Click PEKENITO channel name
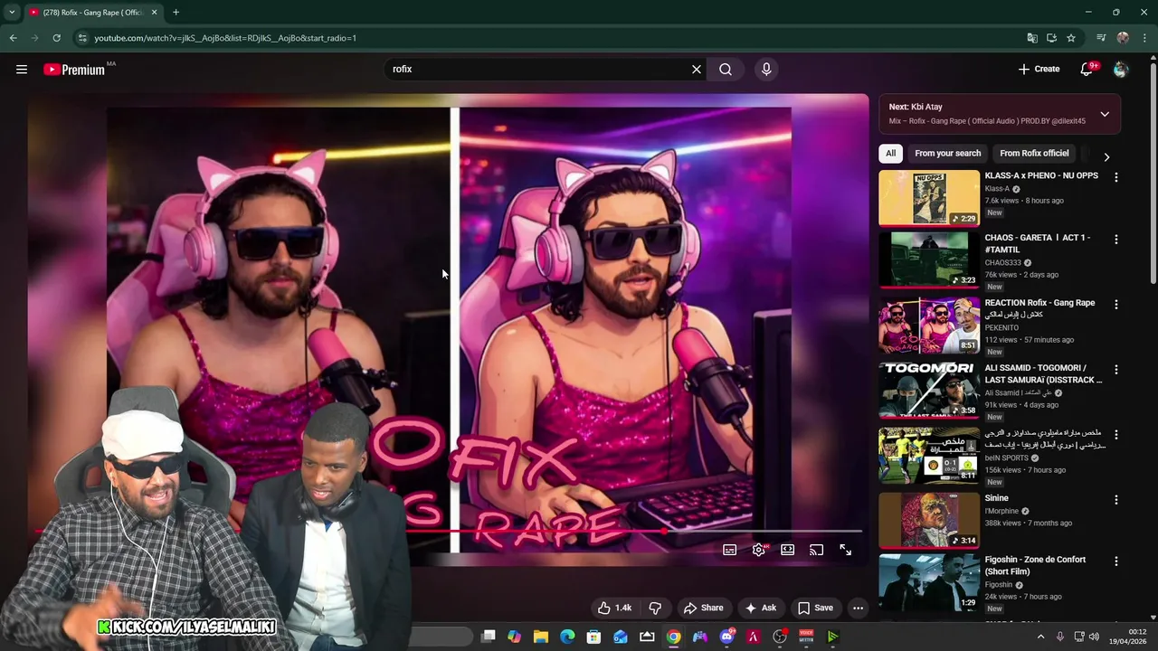Screen dimensions: 1158x651 tap(1001, 327)
